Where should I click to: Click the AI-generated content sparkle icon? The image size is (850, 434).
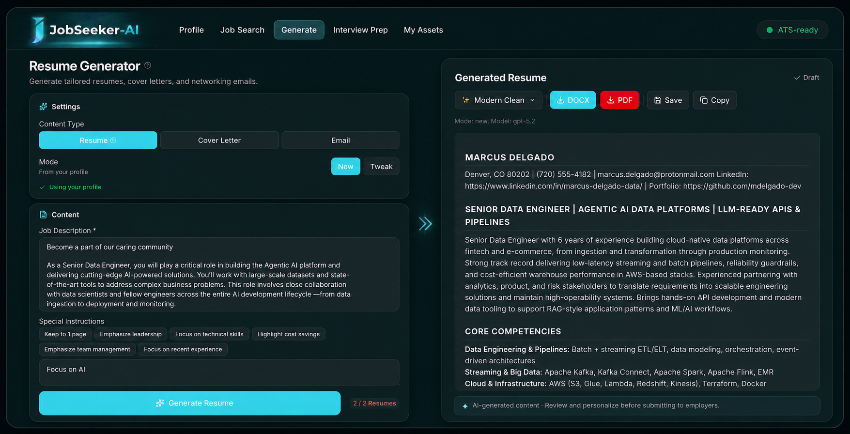coord(465,406)
